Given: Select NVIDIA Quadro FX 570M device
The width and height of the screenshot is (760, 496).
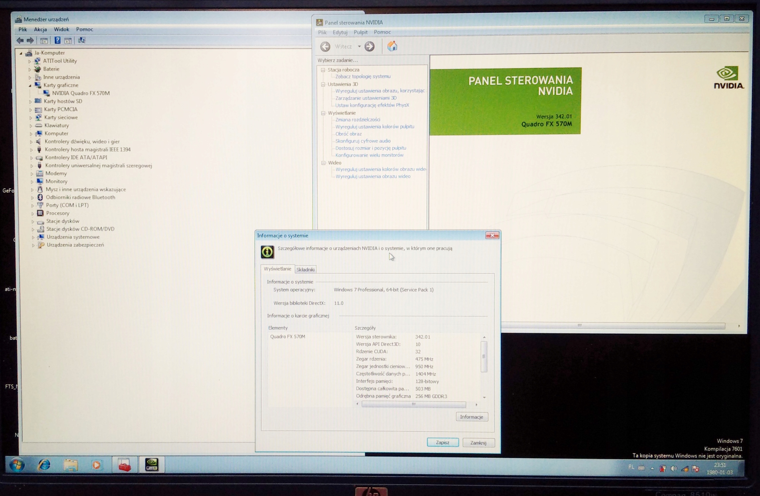Looking at the screenshot, I should coord(81,93).
